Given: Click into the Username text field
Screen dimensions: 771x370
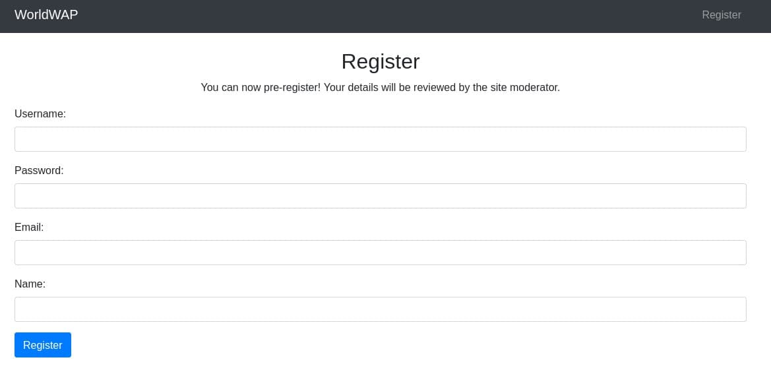Looking at the screenshot, I should (x=380, y=139).
